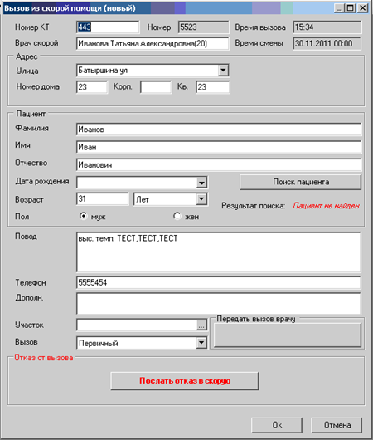Open the Вызов type dropdown
Image resolution: width=373 pixels, height=440 pixels.
click(x=201, y=343)
